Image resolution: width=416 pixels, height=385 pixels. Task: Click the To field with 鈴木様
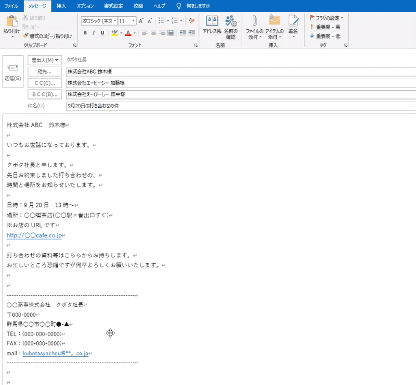pos(241,71)
